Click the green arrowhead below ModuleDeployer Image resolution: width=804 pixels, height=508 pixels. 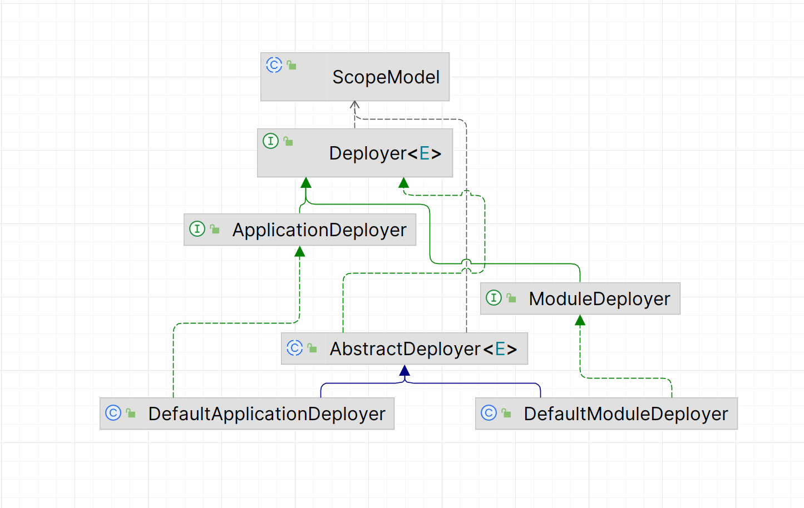pos(580,320)
